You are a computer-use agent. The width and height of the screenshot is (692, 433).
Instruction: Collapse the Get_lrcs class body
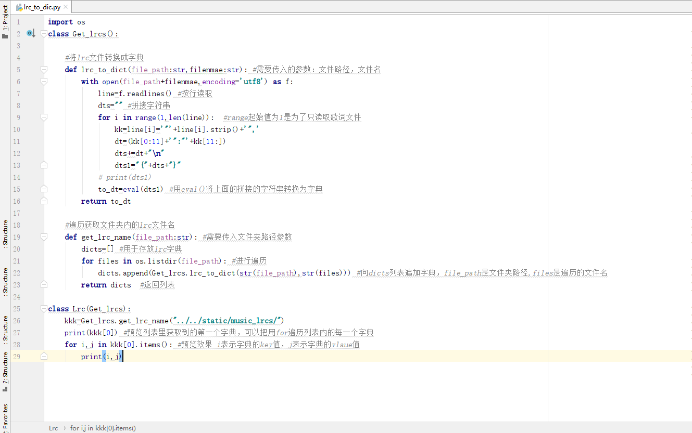[43, 33]
